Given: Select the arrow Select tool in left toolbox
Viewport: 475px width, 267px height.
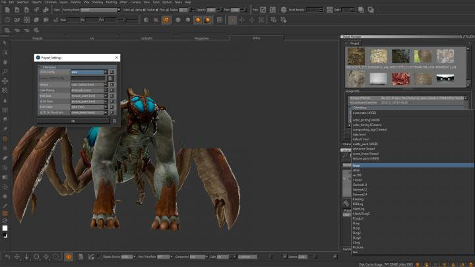Looking at the screenshot, I should click(x=5, y=43).
